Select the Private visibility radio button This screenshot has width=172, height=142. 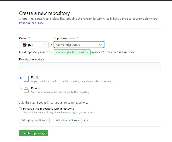[x=20, y=89]
